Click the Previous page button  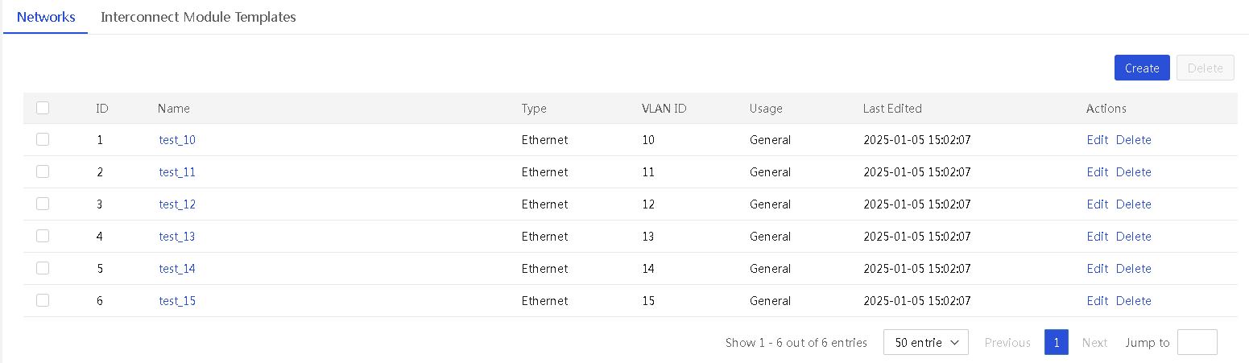[x=1007, y=343]
